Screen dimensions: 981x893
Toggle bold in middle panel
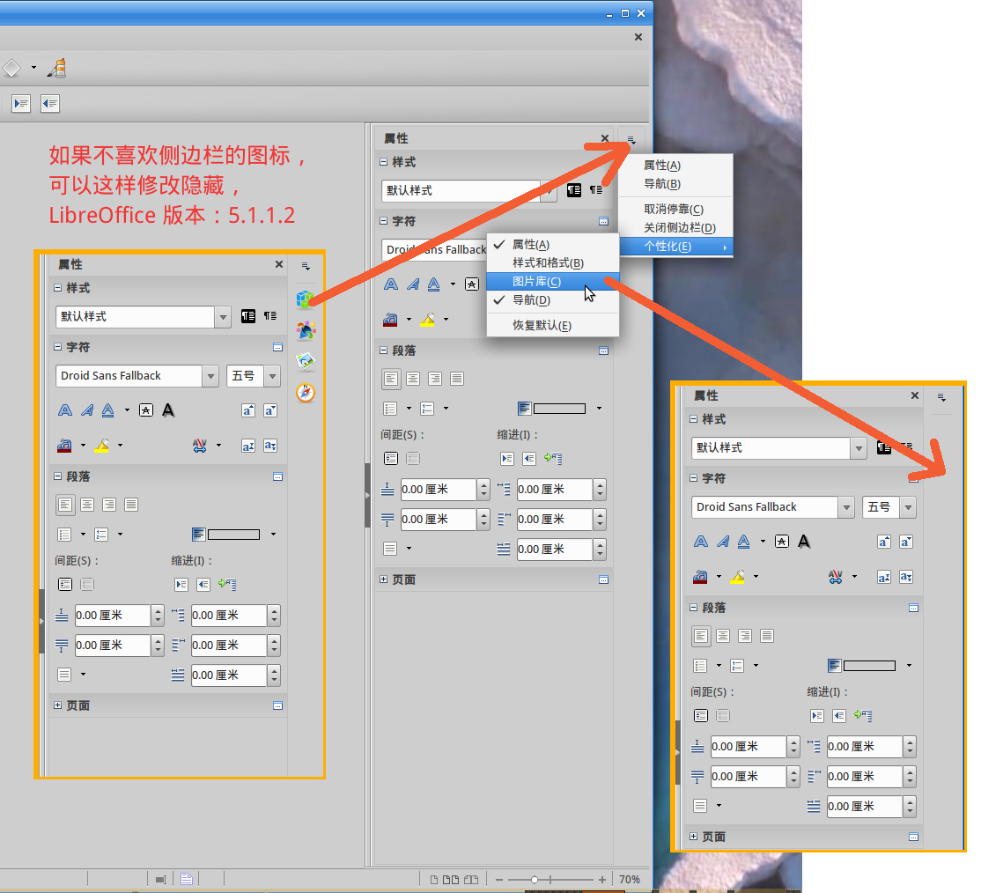[391, 284]
